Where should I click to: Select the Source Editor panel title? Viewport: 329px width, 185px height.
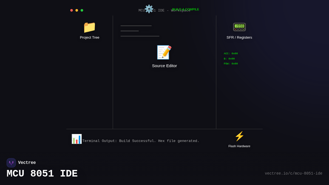[x=164, y=66]
